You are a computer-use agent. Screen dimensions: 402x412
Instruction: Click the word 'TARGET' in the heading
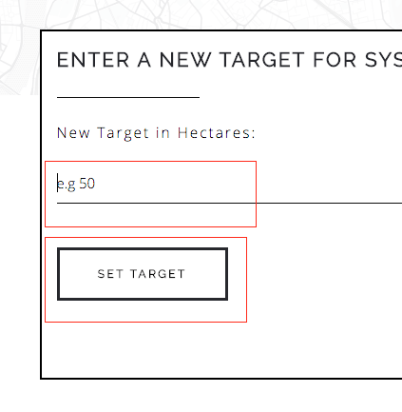point(261,60)
